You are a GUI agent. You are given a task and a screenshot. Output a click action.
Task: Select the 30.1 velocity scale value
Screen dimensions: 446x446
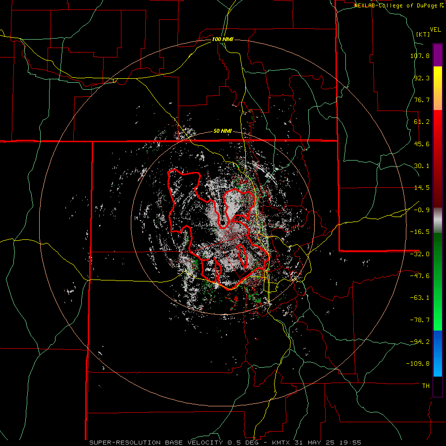point(422,166)
